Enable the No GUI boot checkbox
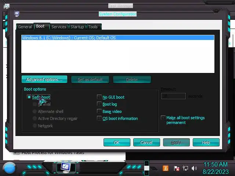Viewport: 235px width, 176px height. click(x=99, y=97)
